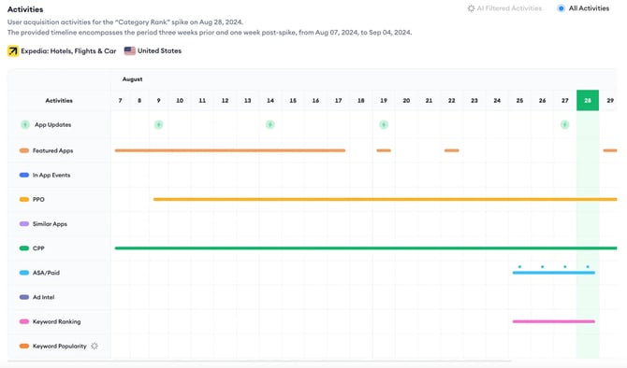Click the app update marker on August 19

(384, 124)
